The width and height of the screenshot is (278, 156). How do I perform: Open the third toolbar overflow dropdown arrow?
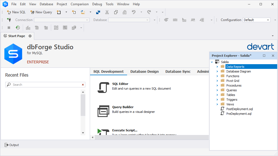pyautogui.click(x=81, y=28)
